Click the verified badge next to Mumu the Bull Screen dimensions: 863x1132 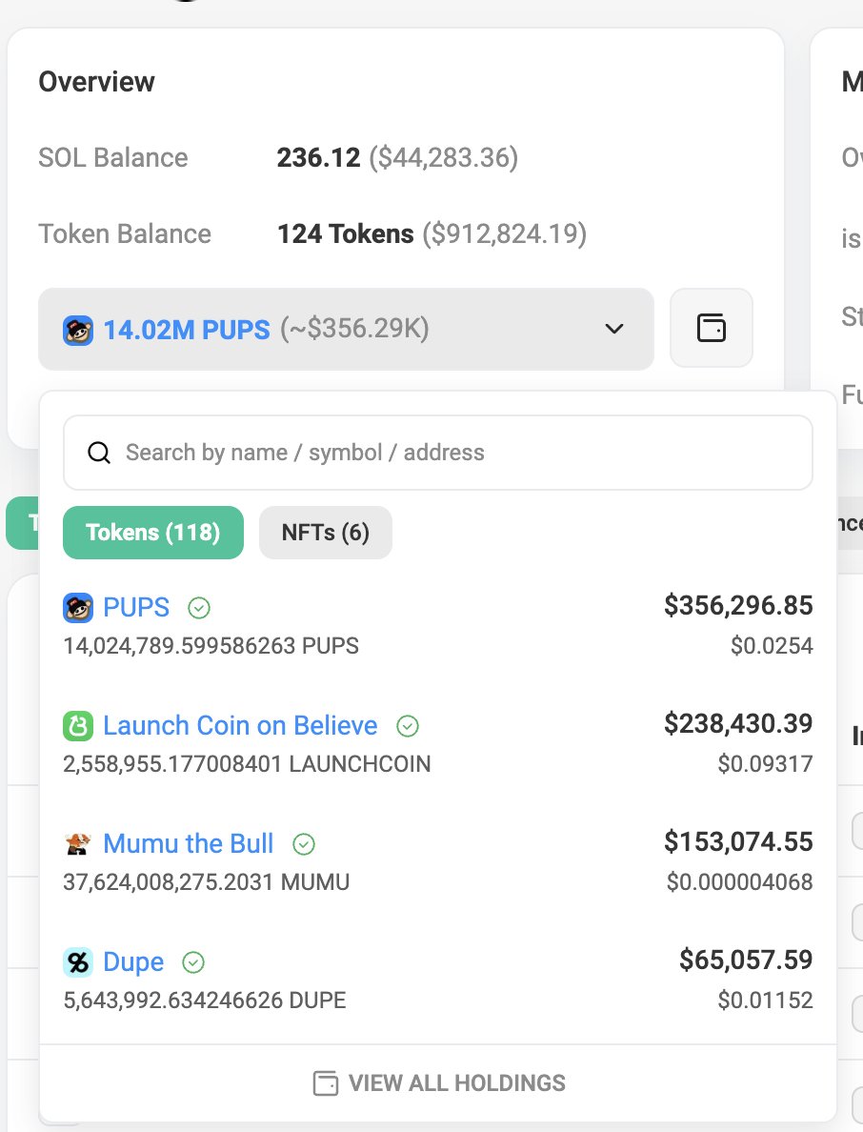[304, 844]
